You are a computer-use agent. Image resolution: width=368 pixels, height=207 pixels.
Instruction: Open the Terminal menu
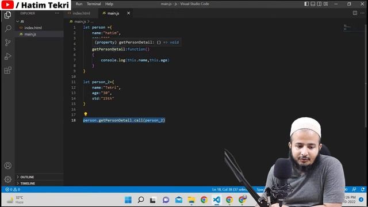[94, 4]
